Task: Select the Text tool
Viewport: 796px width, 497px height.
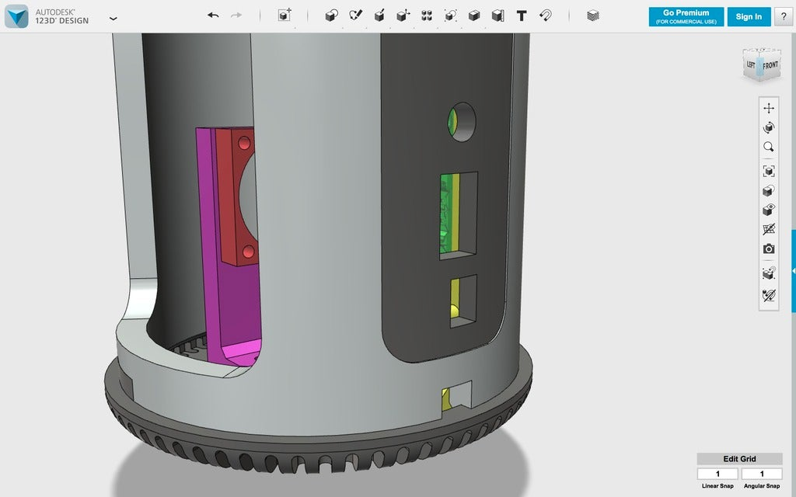Action: coord(522,16)
